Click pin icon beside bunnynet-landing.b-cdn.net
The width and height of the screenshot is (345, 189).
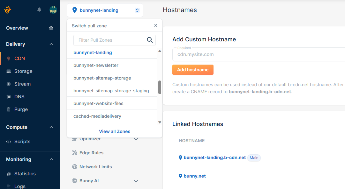tap(180, 157)
